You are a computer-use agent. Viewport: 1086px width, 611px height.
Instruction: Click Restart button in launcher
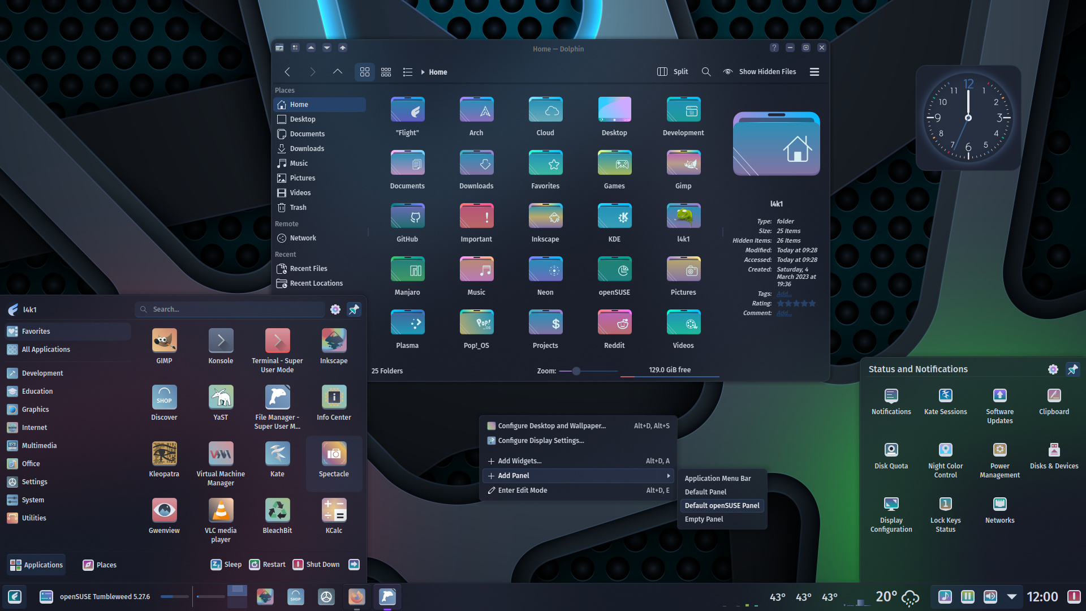tap(268, 565)
